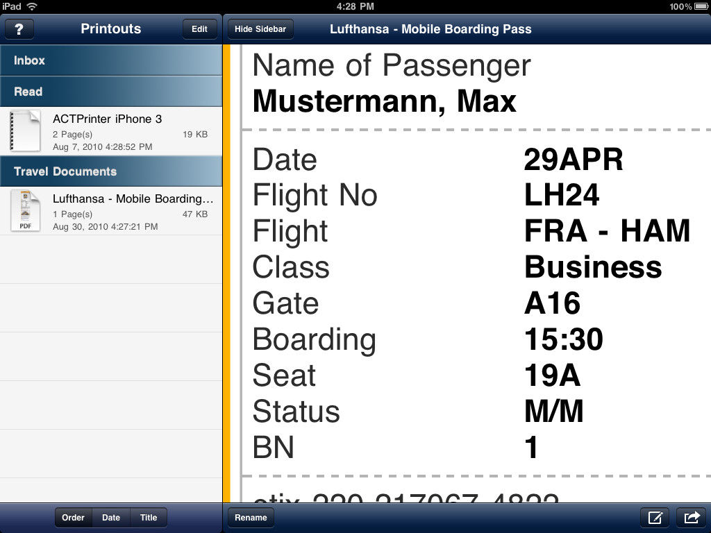The image size is (711, 533).
Task: Sort printouts by Date
Action: click(111, 518)
